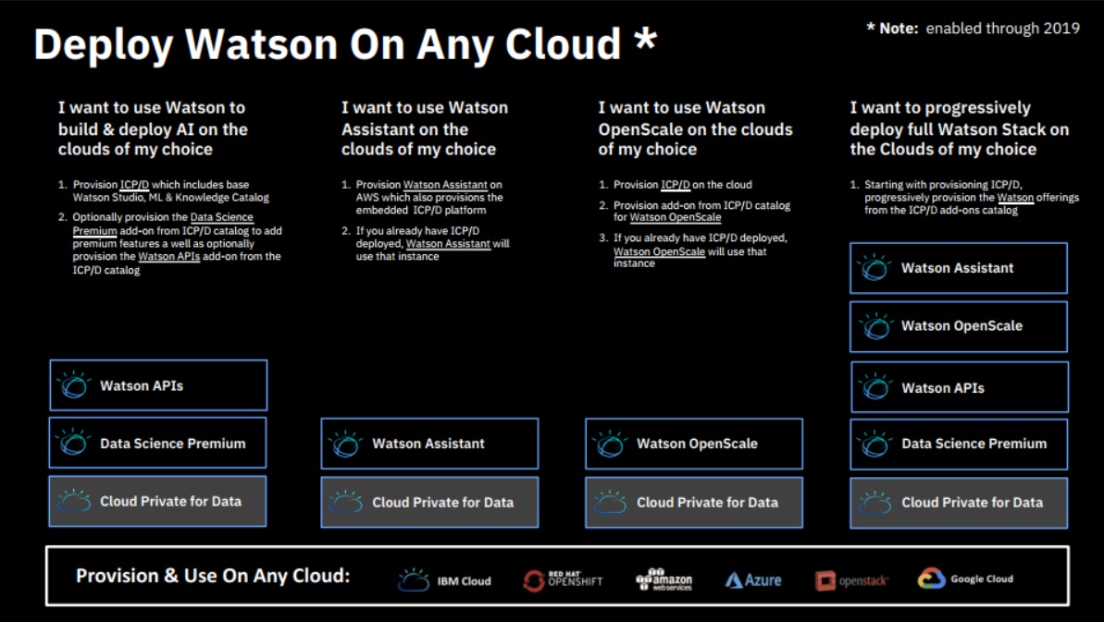Click the Red Hat OpenShift logo
This screenshot has width=1104, height=622.
click(563, 580)
